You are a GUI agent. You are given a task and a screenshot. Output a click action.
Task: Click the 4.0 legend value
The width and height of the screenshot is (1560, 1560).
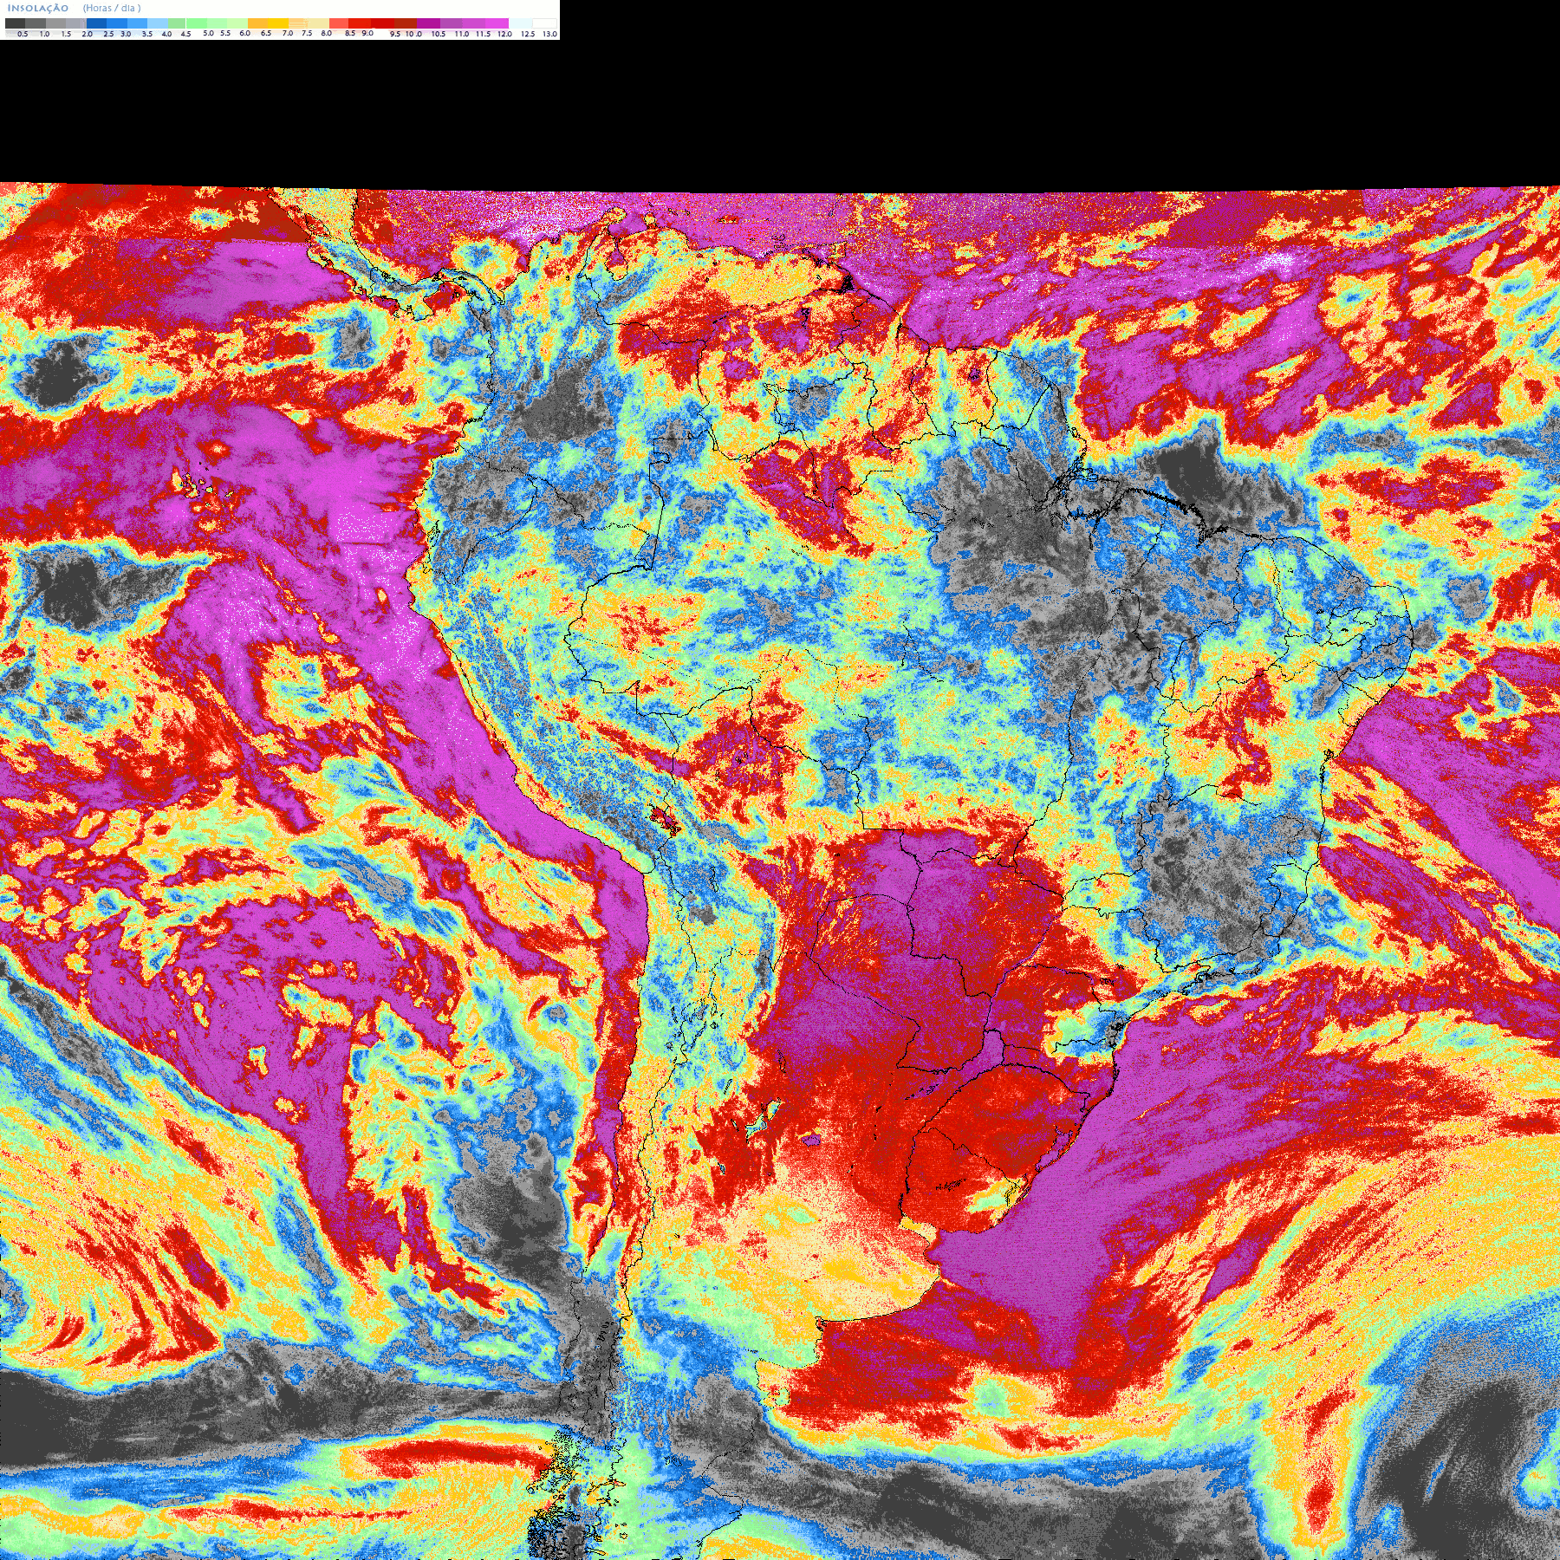(x=166, y=34)
